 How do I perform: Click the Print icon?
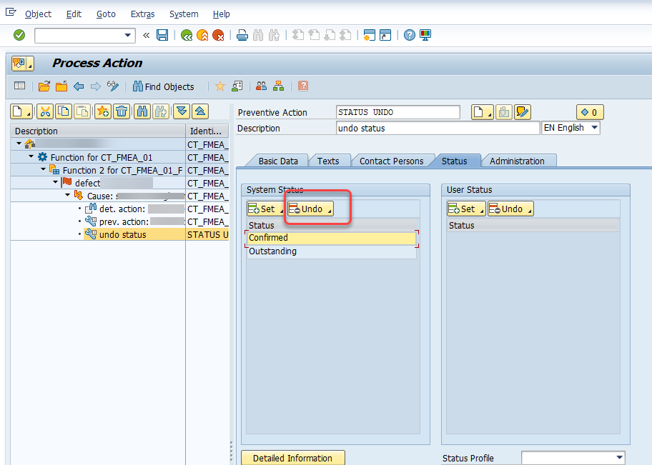click(x=242, y=35)
